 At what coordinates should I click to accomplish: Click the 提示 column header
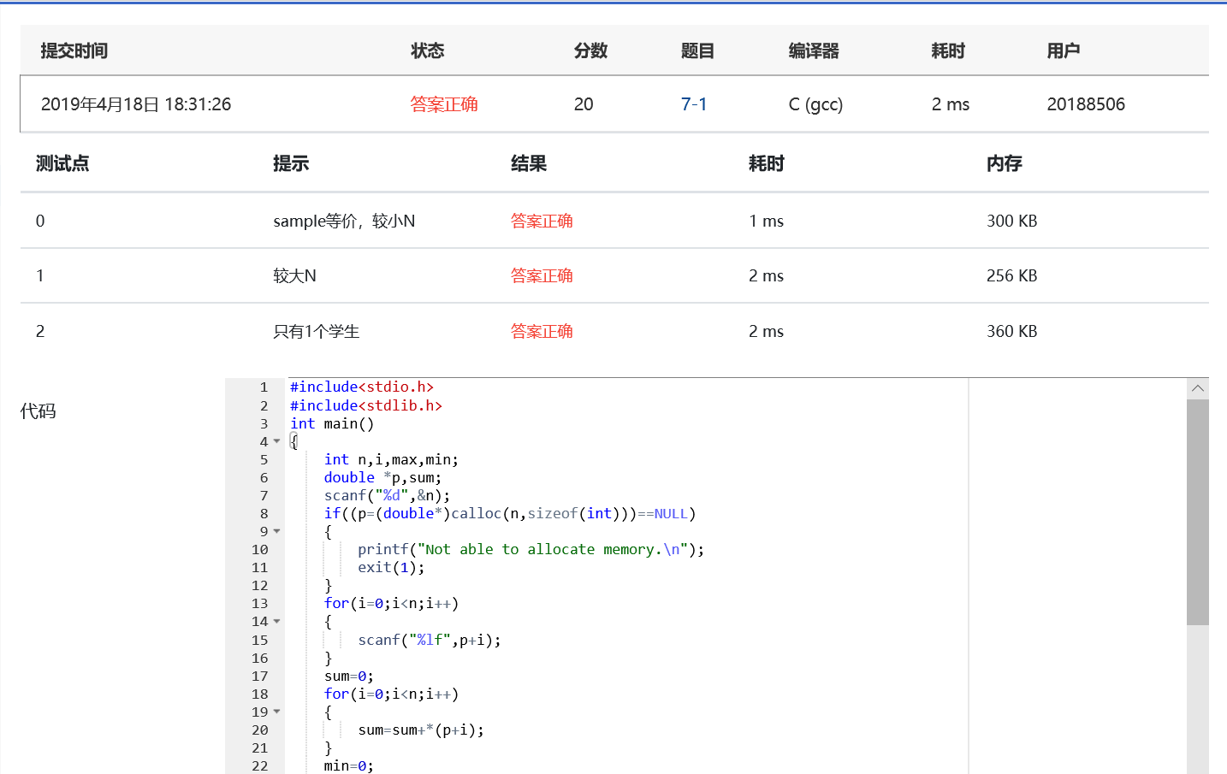point(291,163)
